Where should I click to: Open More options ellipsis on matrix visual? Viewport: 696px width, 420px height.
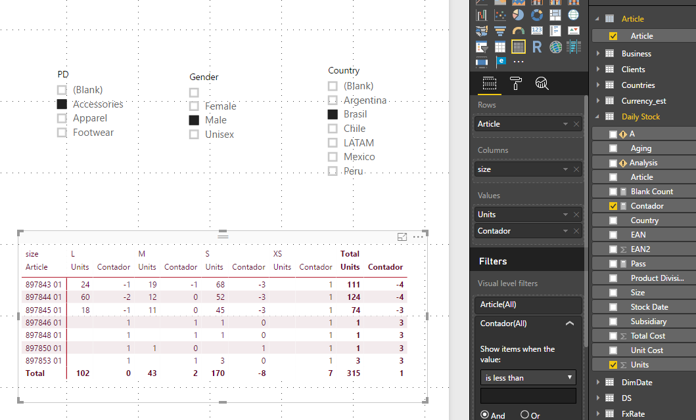coord(418,237)
